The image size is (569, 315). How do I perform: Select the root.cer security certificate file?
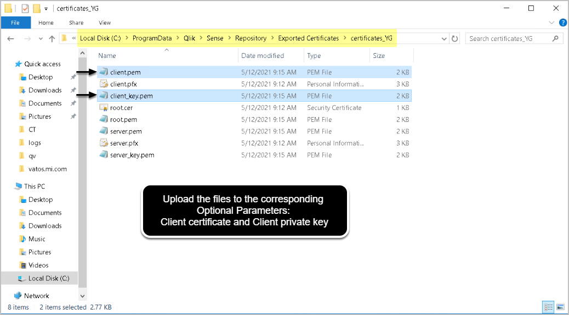coord(121,108)
